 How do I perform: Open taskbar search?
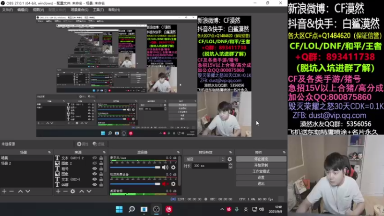[x=132, y=209]
